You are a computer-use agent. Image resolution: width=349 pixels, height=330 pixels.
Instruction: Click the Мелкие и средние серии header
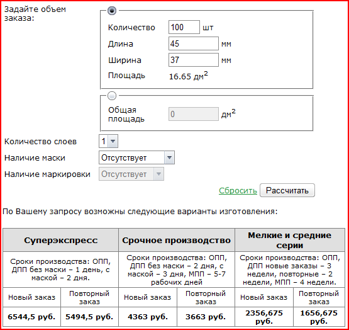click(x=290, y=240)
